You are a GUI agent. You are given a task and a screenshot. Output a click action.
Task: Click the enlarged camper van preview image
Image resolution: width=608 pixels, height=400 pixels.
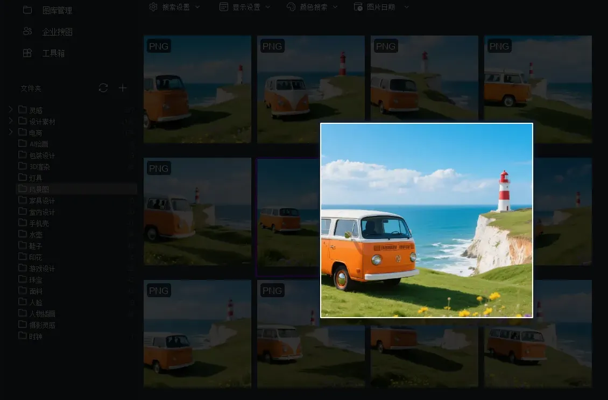[x=426, y=220]
